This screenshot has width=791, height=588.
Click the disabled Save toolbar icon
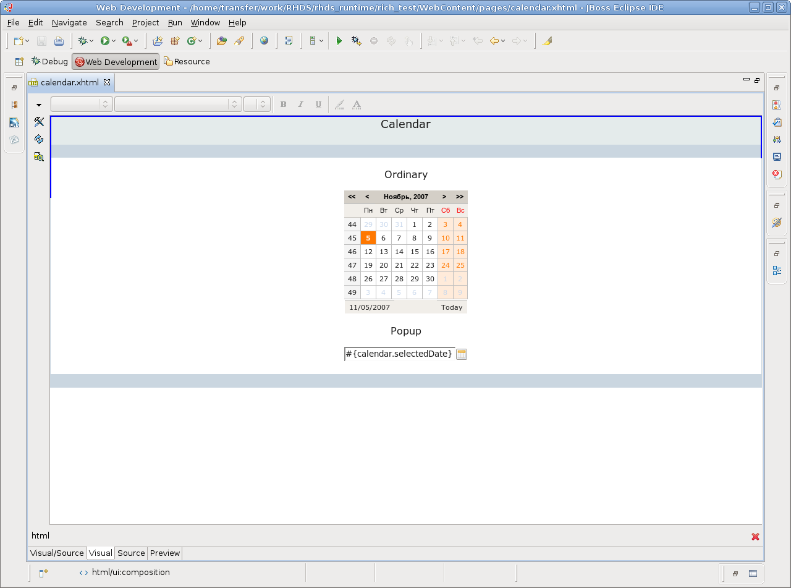42,41
